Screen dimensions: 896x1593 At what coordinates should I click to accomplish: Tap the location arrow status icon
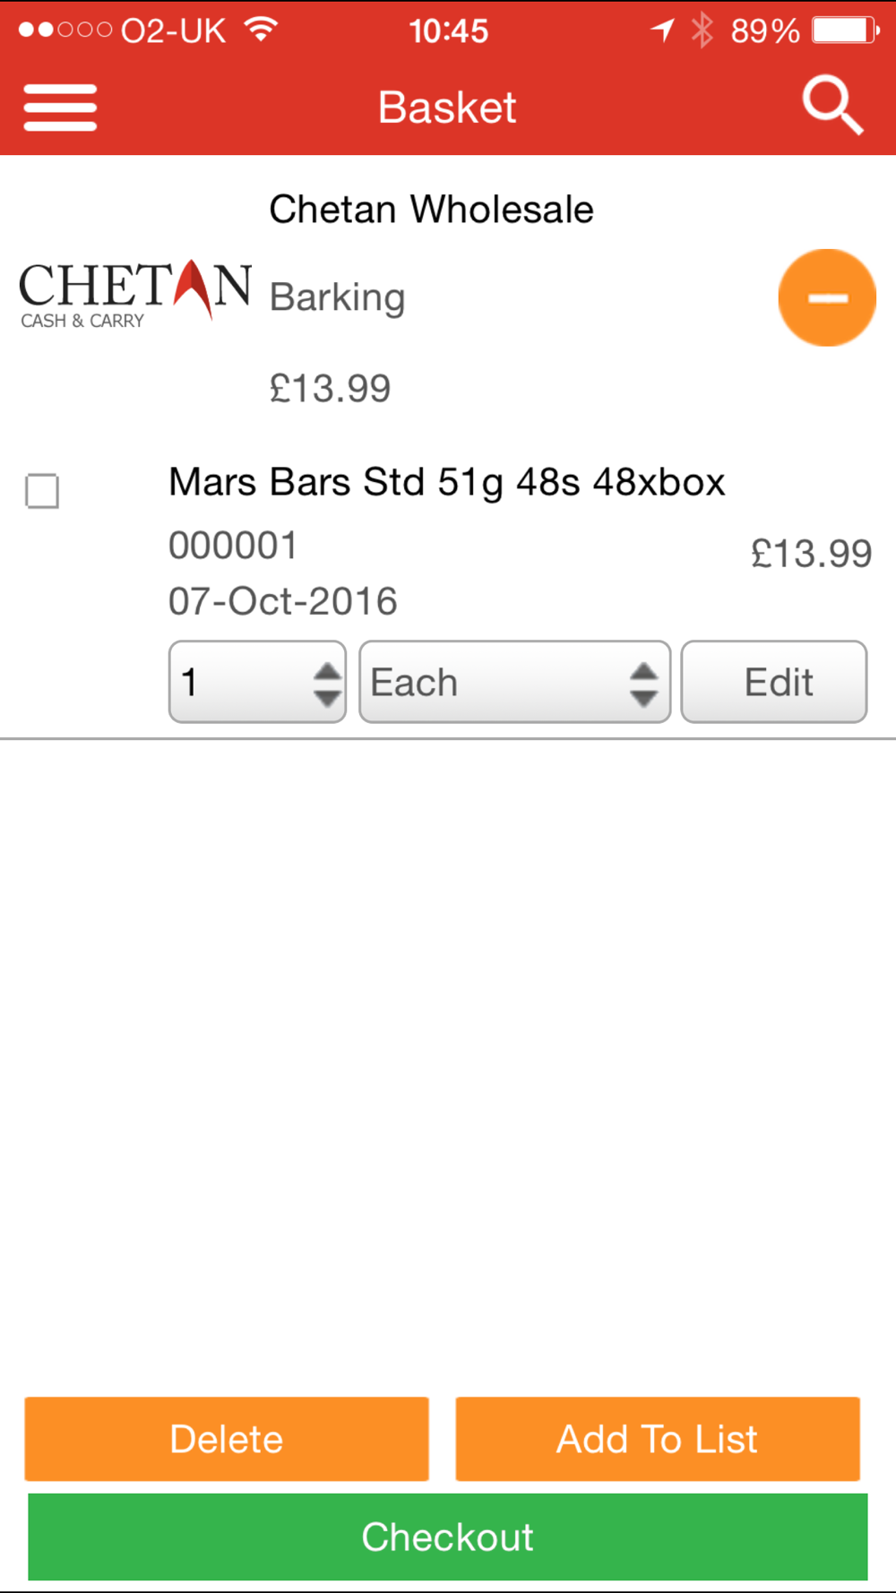662,30
